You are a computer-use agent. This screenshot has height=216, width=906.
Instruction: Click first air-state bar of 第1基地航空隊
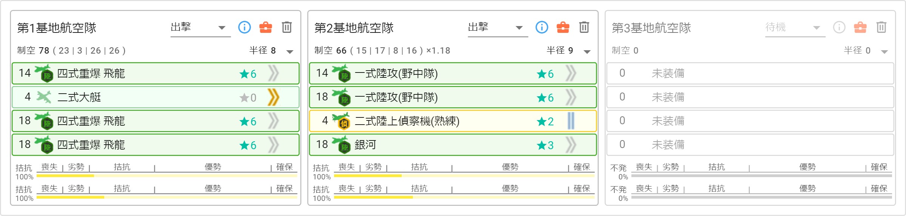166,176
